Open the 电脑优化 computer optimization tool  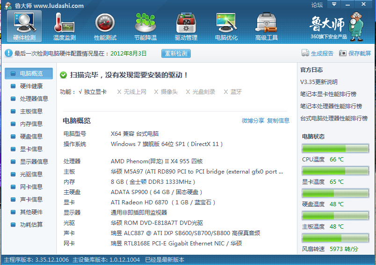coord(226,26)
